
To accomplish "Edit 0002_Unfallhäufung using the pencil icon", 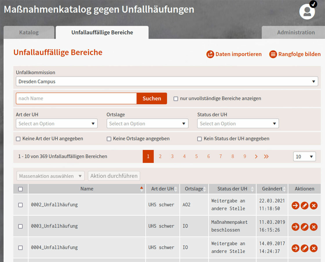I will [304, 205].
